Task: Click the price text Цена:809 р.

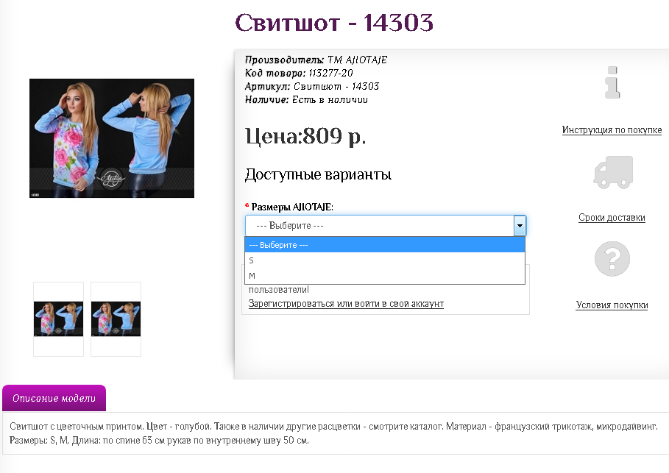Action: 305,136
